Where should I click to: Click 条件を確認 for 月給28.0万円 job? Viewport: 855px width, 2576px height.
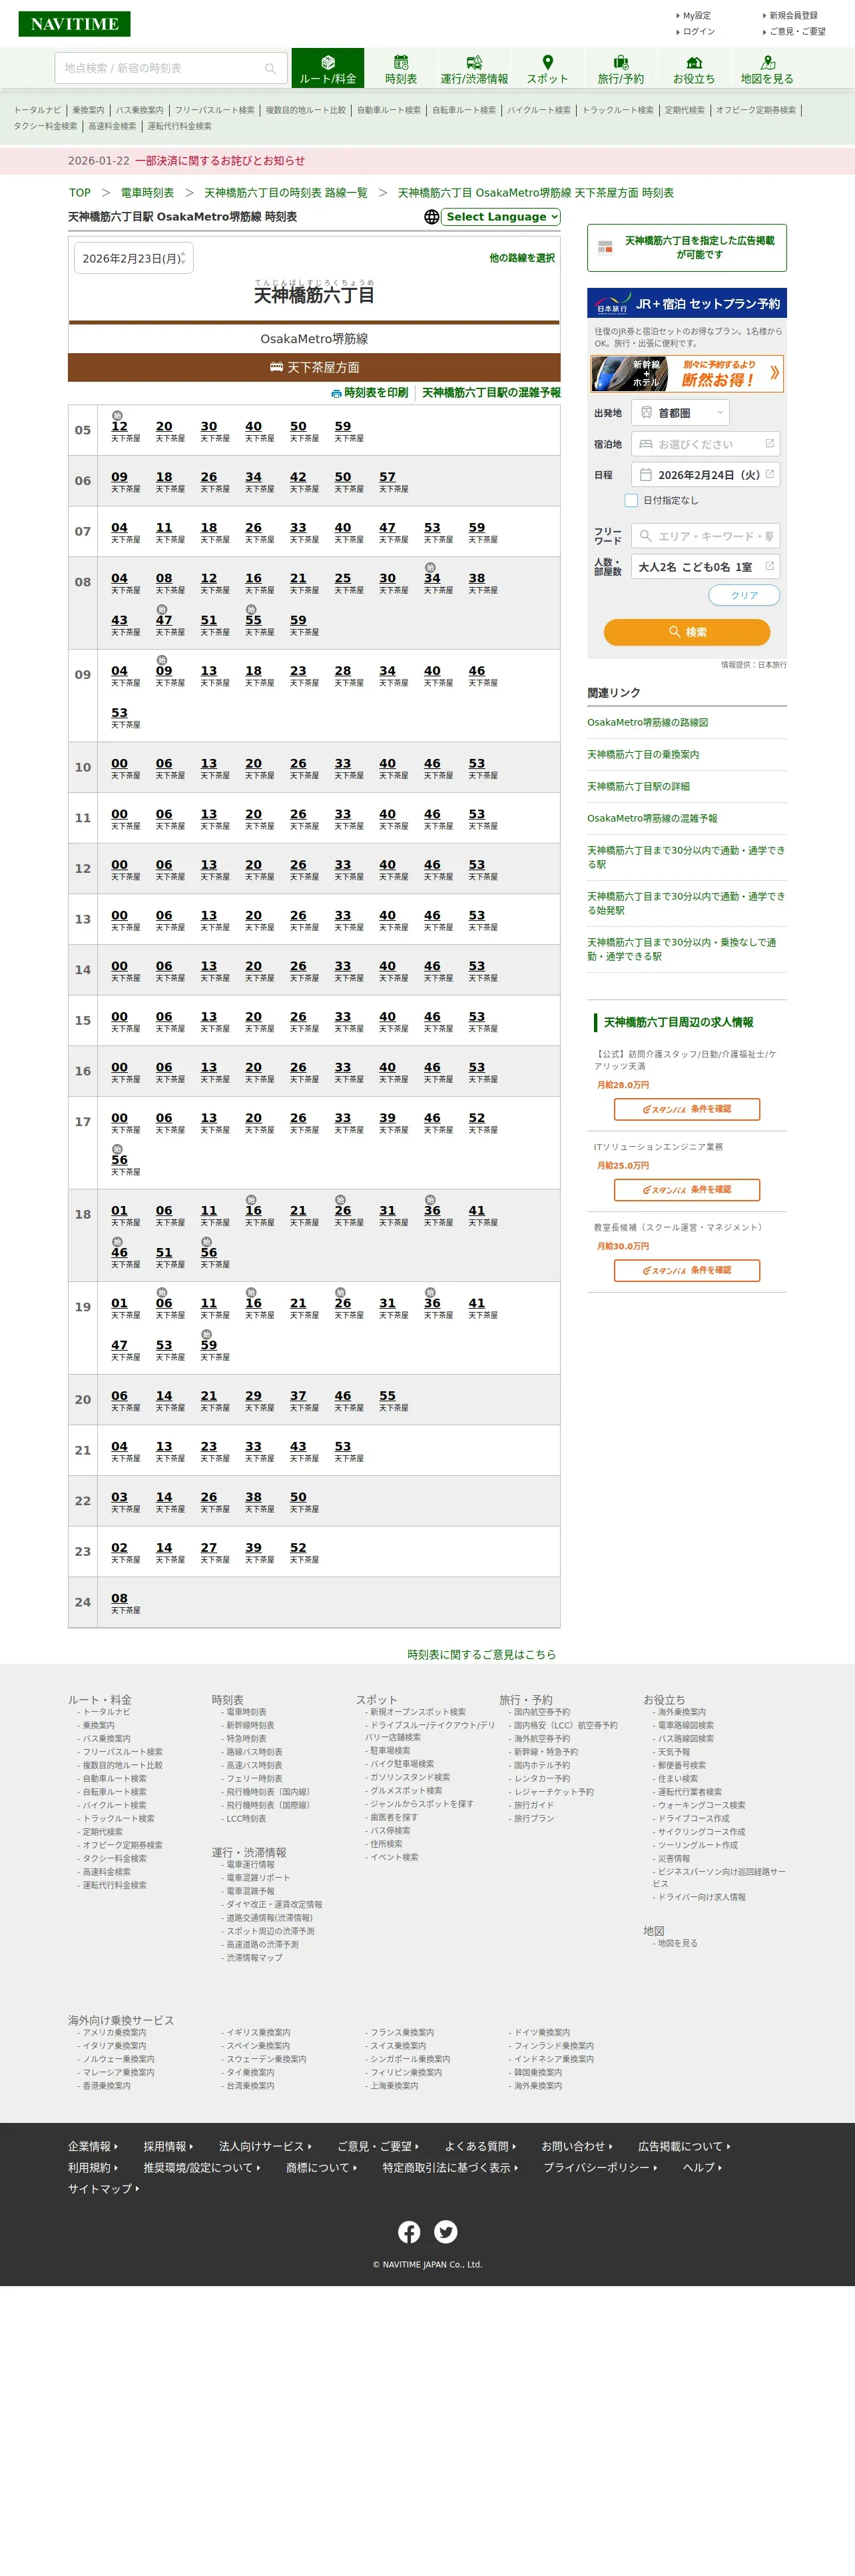(686, 1109)
